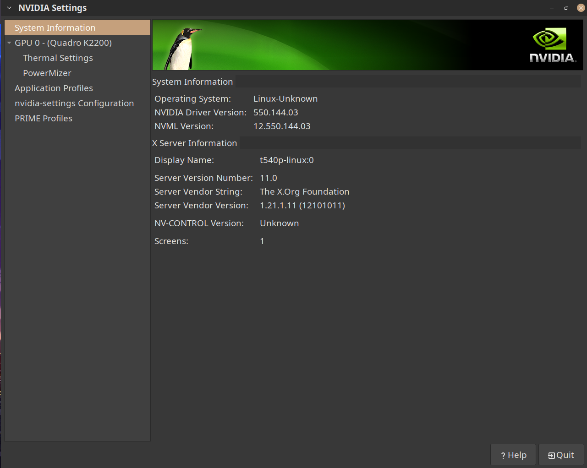Click the chevron in the window title bar
The width and height of the screenshot is (587, 468).
(x=9, y=8)
